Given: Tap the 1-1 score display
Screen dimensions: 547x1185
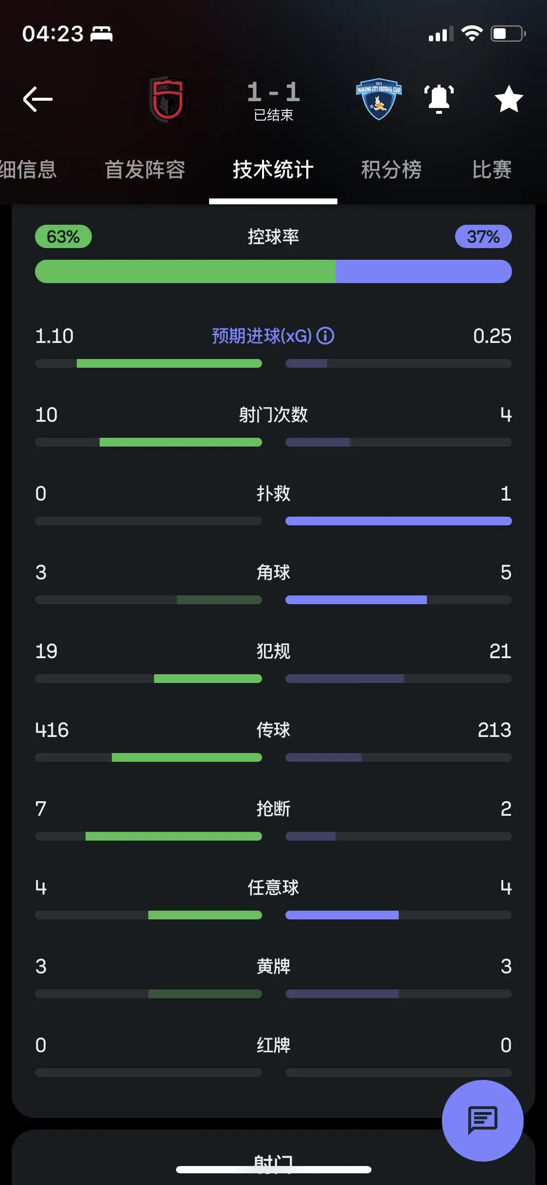Looking at the screenshot, I should click(274, 92).
